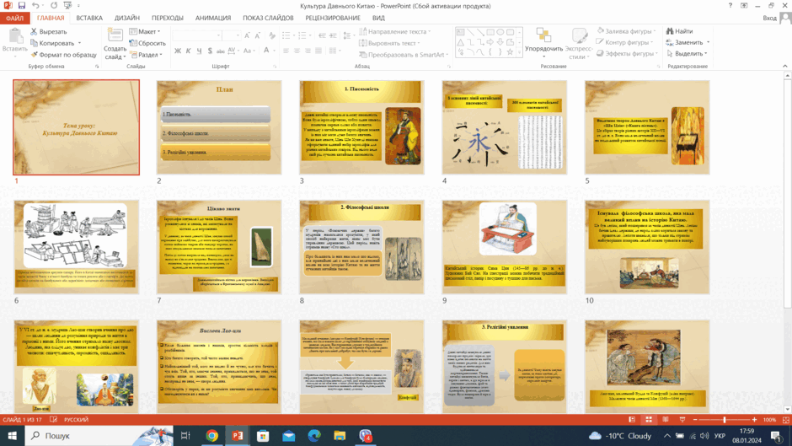792x446 pixels.
Task: Click Экспресс-стили button
Action: click(579, 45)
